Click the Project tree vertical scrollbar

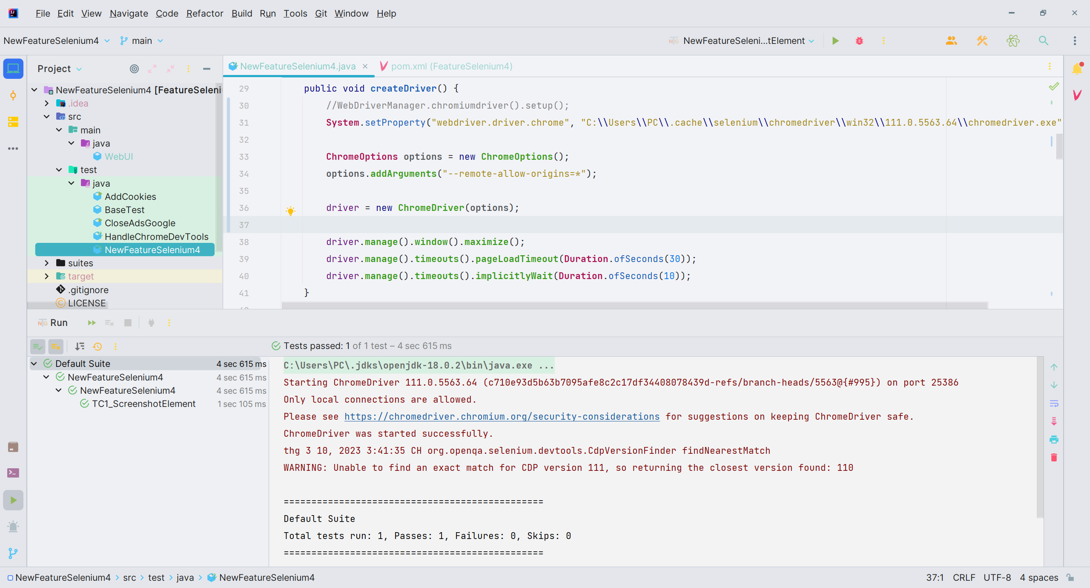219,167
